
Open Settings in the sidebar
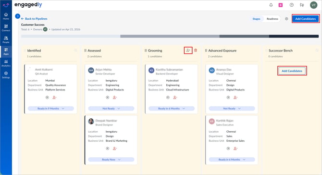[6, 75]
